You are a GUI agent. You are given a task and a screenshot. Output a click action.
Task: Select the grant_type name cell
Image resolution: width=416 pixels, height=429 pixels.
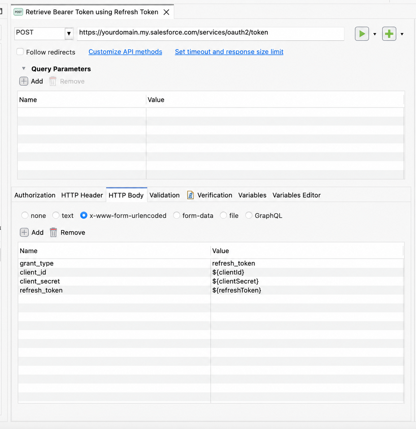pyautogui.click(x=114, y=263)
